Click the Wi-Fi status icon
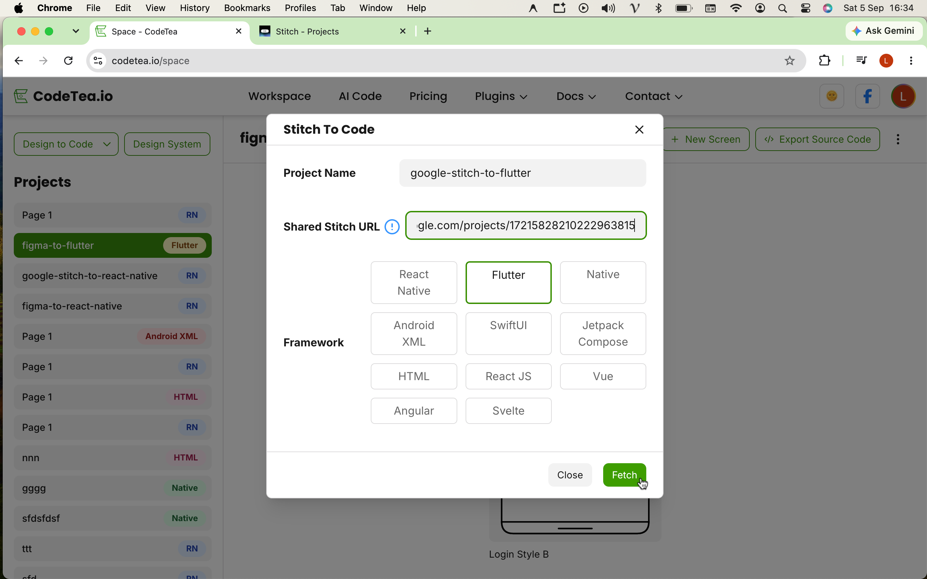 pyautogui.click(x=736, y=8)
